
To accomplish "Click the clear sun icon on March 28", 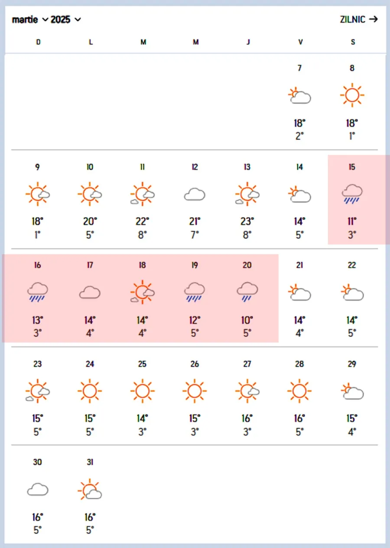I will point(299,390).
